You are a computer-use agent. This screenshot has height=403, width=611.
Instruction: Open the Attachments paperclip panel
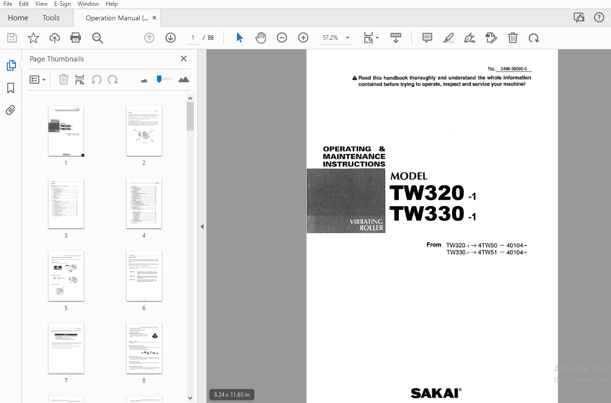11,110
